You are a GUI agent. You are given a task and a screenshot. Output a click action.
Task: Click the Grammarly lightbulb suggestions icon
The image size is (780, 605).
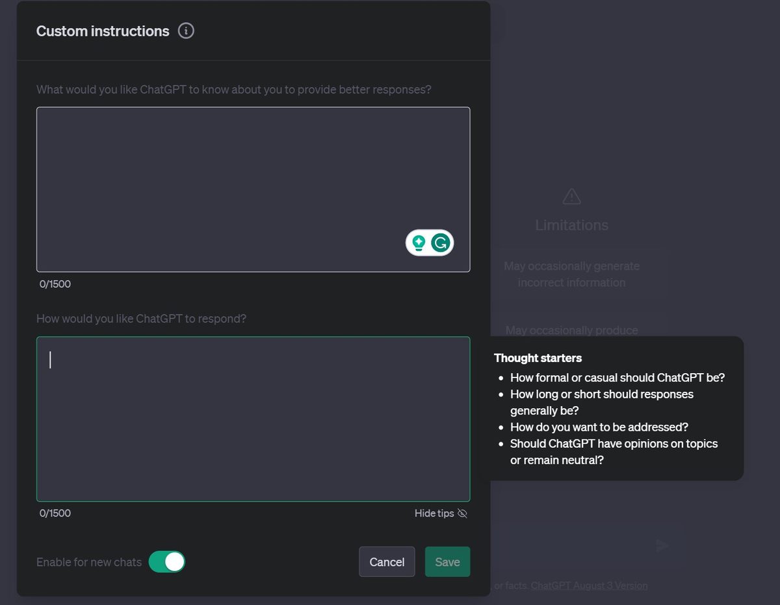coord(419,241)
